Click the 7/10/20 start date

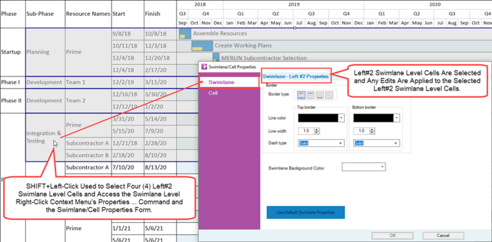[x=128, y=167]
